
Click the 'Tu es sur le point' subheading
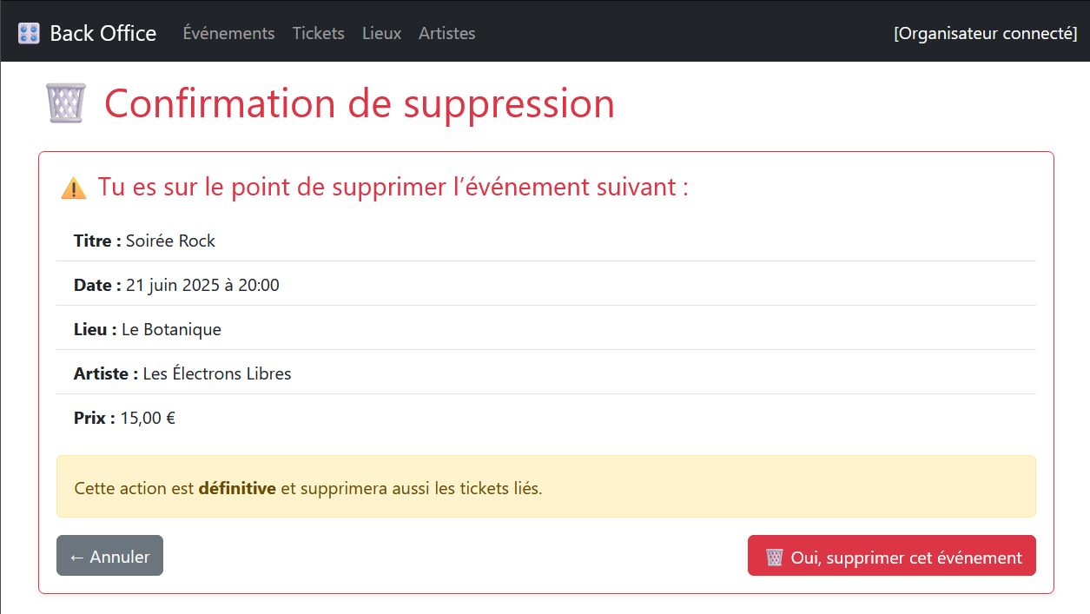(393, 187)
